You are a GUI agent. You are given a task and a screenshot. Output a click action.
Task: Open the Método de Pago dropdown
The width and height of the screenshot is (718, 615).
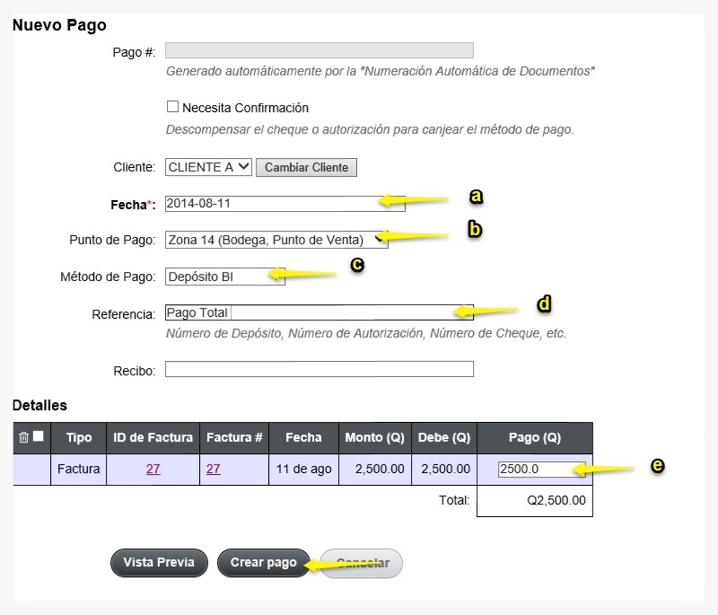click(225, 277)
